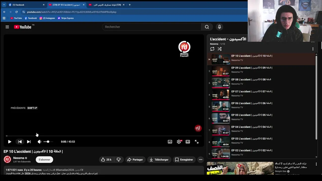
Task: Start voice search with the microphone
Action: tap(219, 27)
